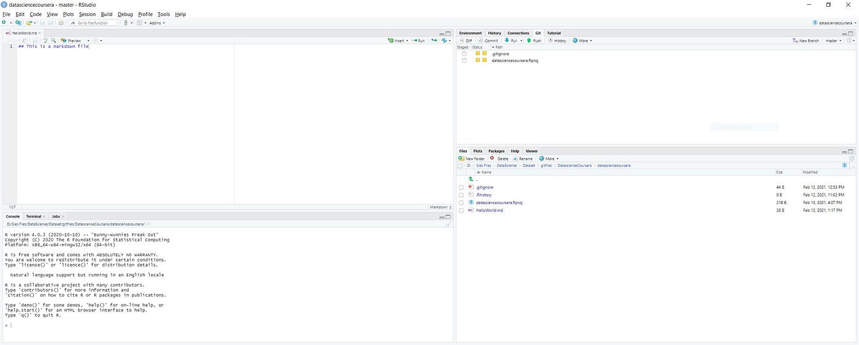This screenshot has height=345, width=859.
Task: Click the Run button in editor toolbar
Action: pos(419,40)
